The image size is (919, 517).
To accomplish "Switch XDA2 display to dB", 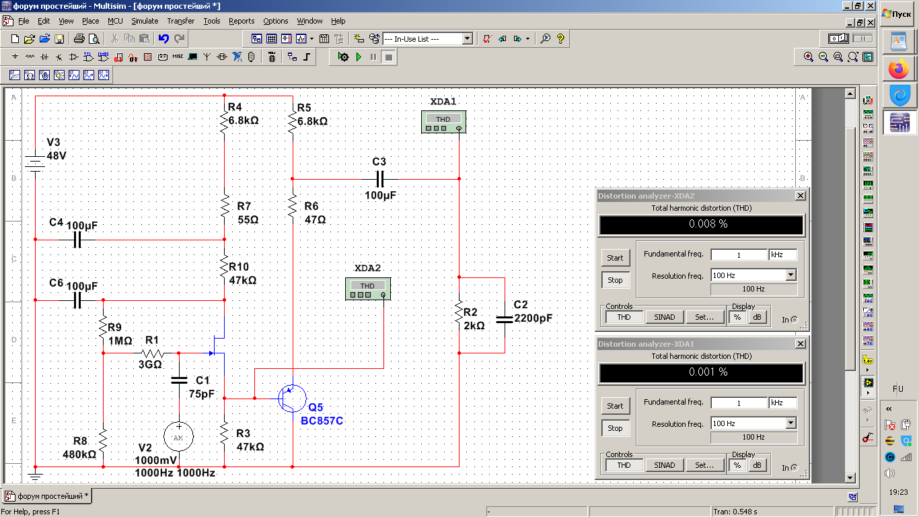I will point(758,316).
